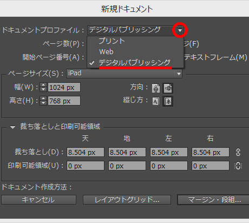Toggle slug values link chain icon
249x223 pixels.
click(x=238, y=166)
